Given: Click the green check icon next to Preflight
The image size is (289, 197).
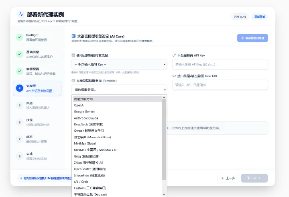Looking at the screenshot, I should point(20,37).
